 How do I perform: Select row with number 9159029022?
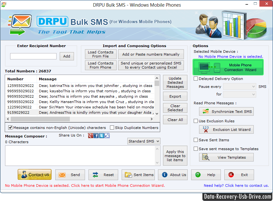(80, 113)
